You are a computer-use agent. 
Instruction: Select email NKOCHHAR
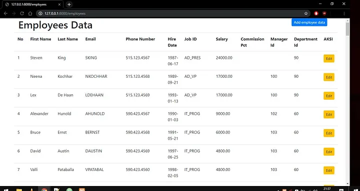(x=96, y=76)
